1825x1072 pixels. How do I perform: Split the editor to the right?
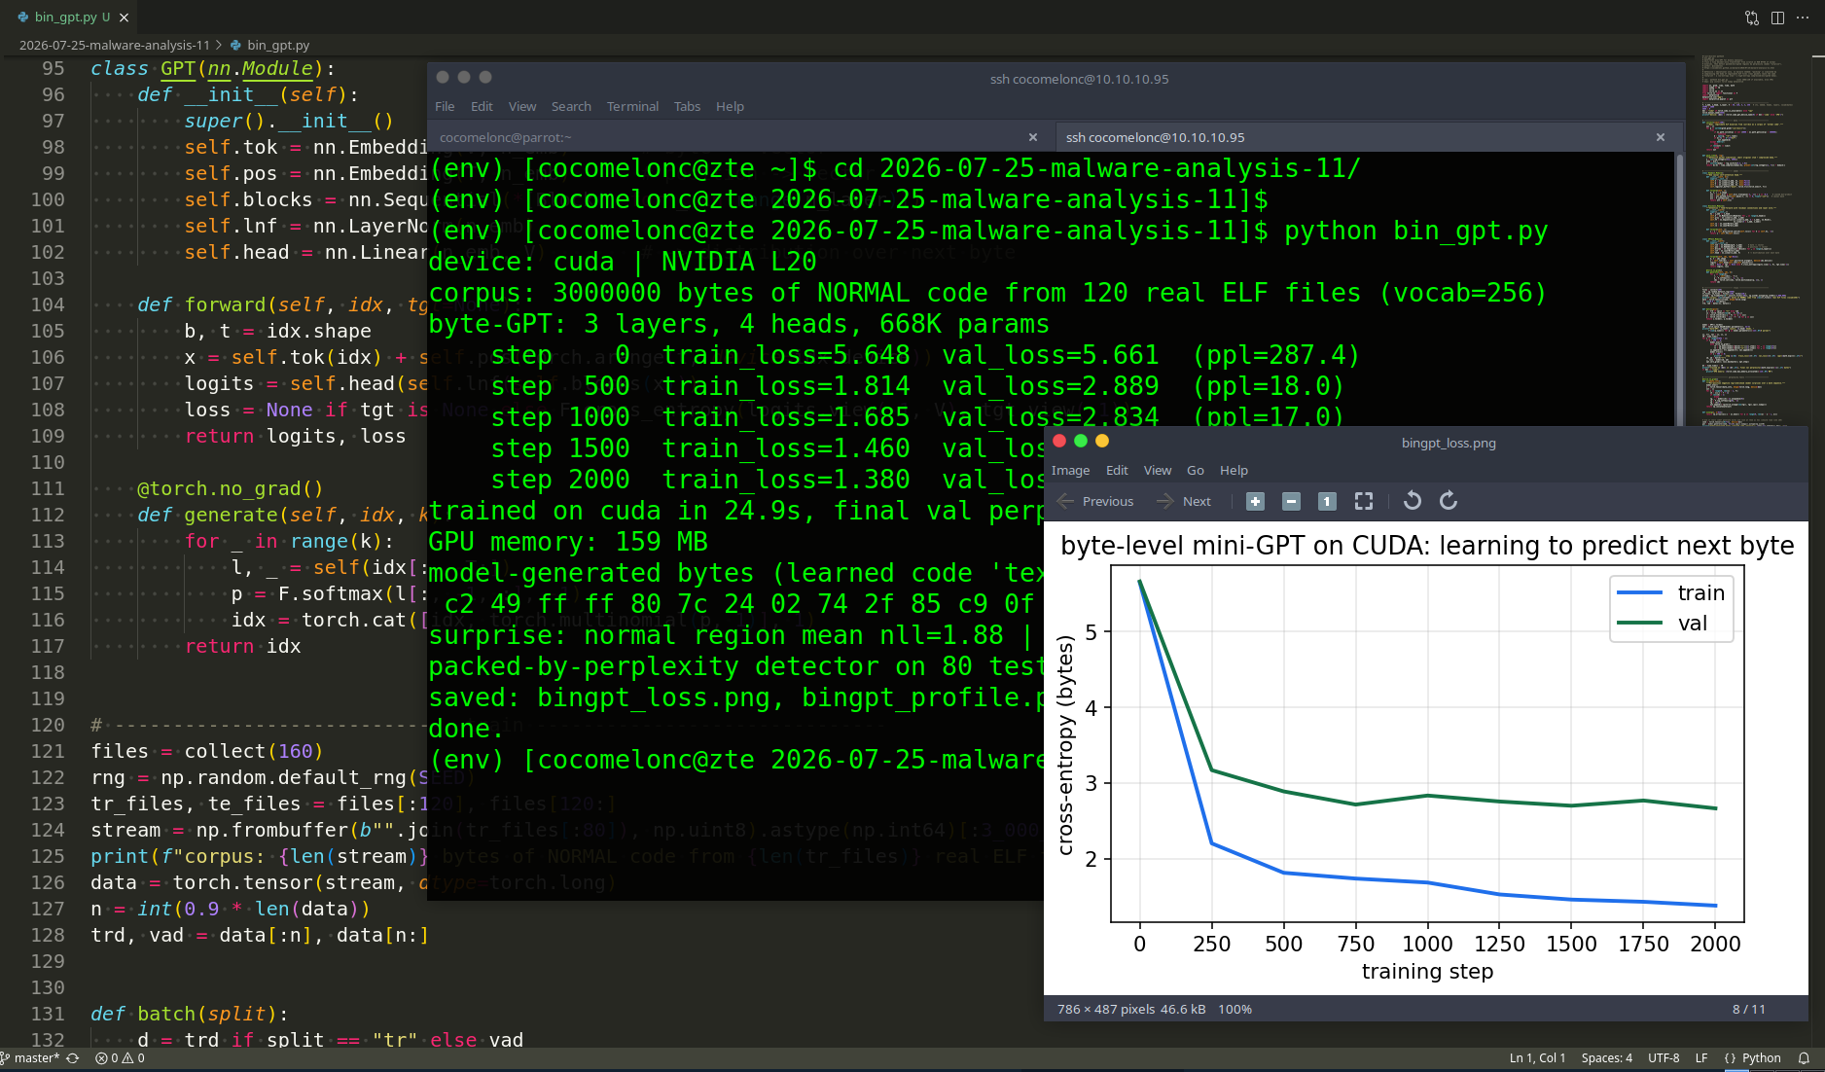(1777, 18)
